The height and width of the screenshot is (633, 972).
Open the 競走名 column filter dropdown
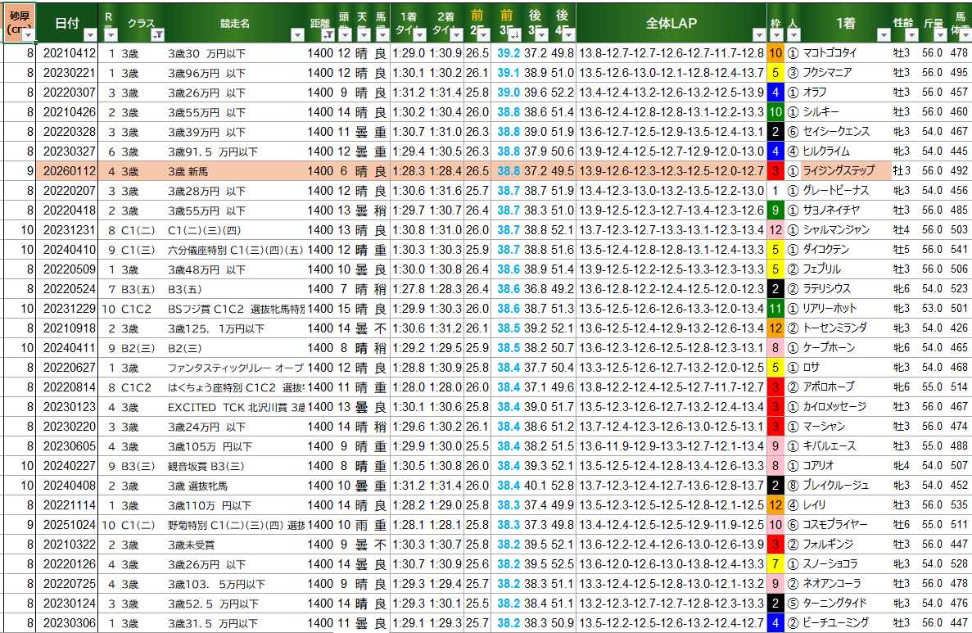tap(297, 35)
